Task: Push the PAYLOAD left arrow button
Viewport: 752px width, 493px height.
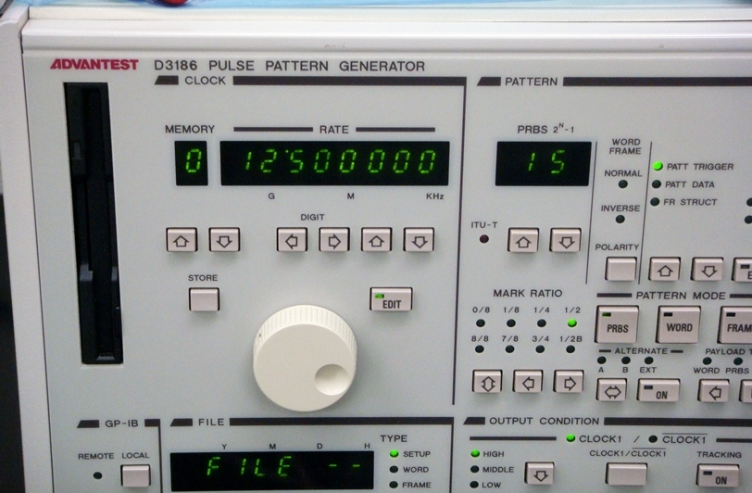Action: pyautogui.click(x=713, y=391)
